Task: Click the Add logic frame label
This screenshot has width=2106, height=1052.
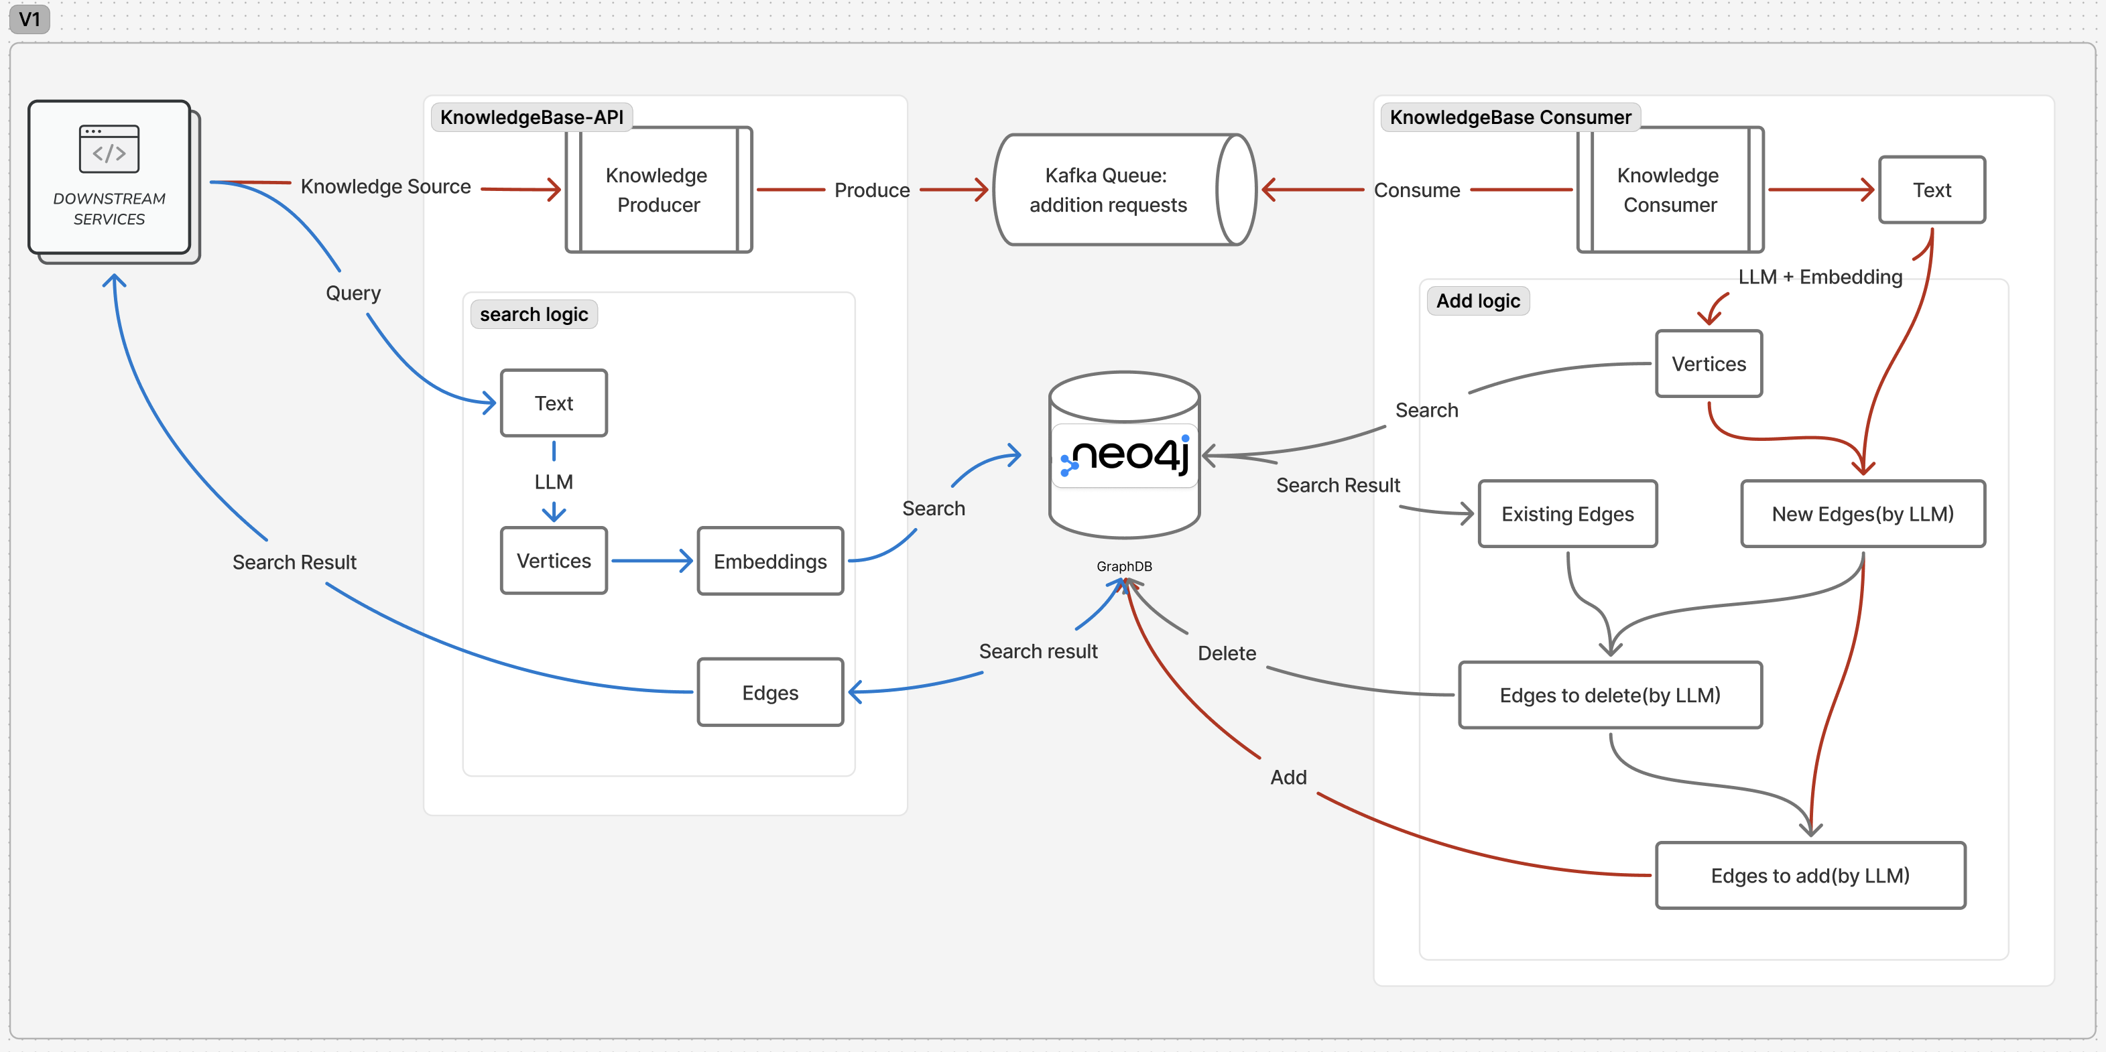Action: pyautogui.click(x=1478, y=301)
